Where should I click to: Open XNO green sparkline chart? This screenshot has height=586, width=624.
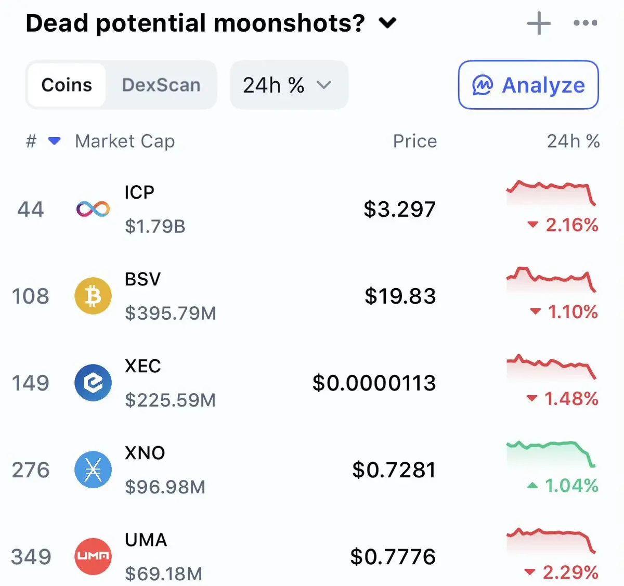[x=551, y=451]
